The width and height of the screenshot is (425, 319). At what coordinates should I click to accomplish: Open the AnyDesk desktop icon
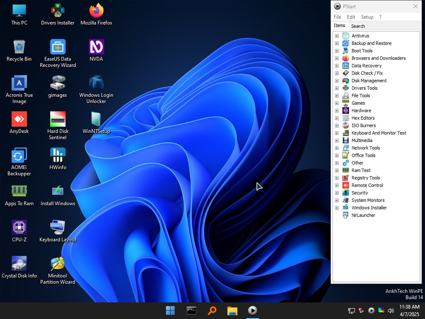pos(19,120)
